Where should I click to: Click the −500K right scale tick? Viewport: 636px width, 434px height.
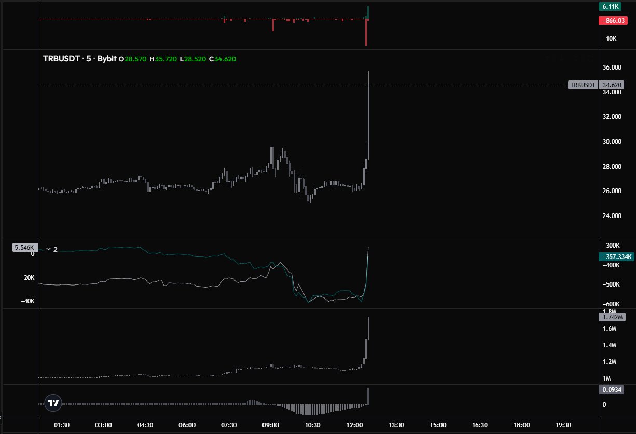[x=611, y=285]
